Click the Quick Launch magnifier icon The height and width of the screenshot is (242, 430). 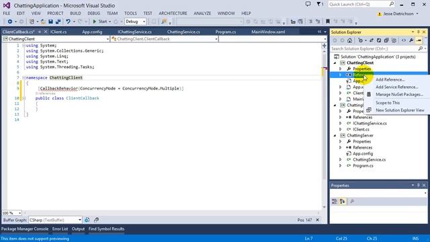pos(391,4)
